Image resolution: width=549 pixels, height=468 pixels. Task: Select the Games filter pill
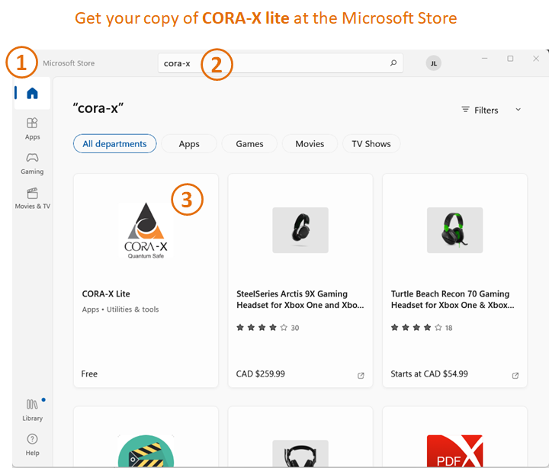click(x=249, y=143)
